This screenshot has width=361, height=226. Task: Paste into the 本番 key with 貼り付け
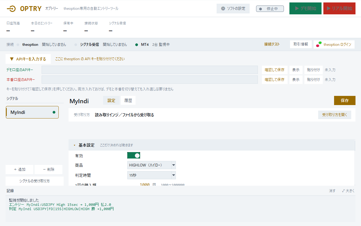(313, 79)
